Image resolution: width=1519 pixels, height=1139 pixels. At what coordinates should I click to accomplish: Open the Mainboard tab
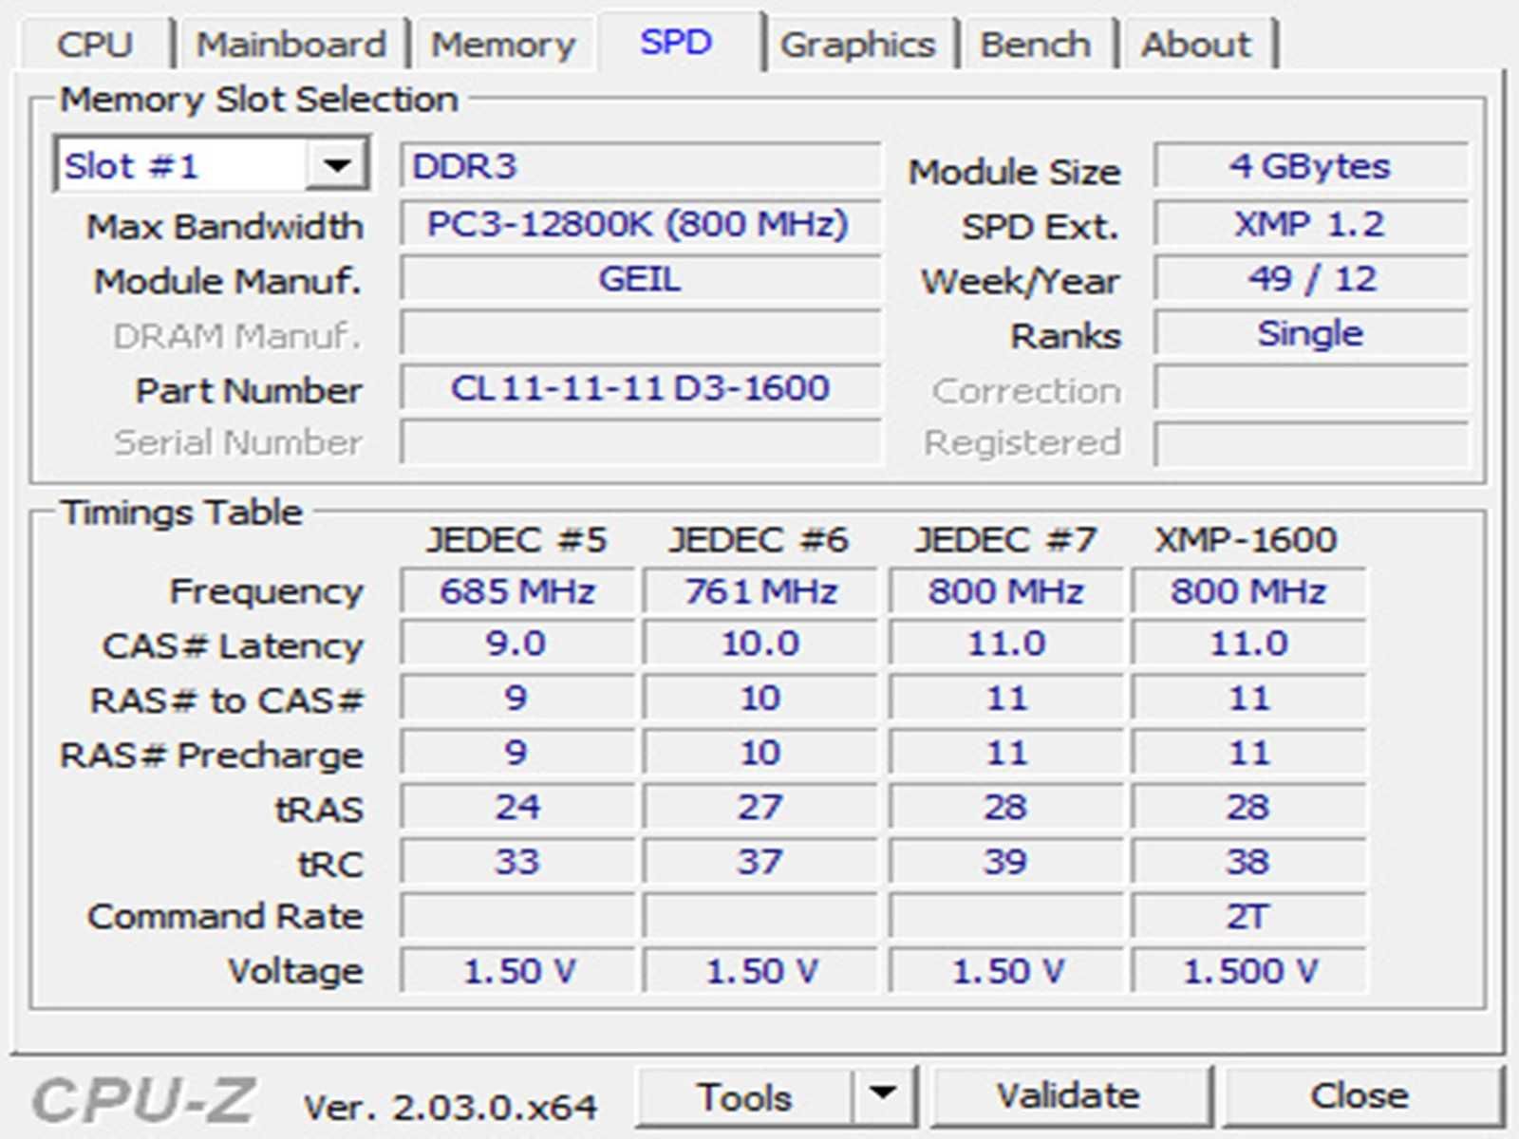(291, 44)
